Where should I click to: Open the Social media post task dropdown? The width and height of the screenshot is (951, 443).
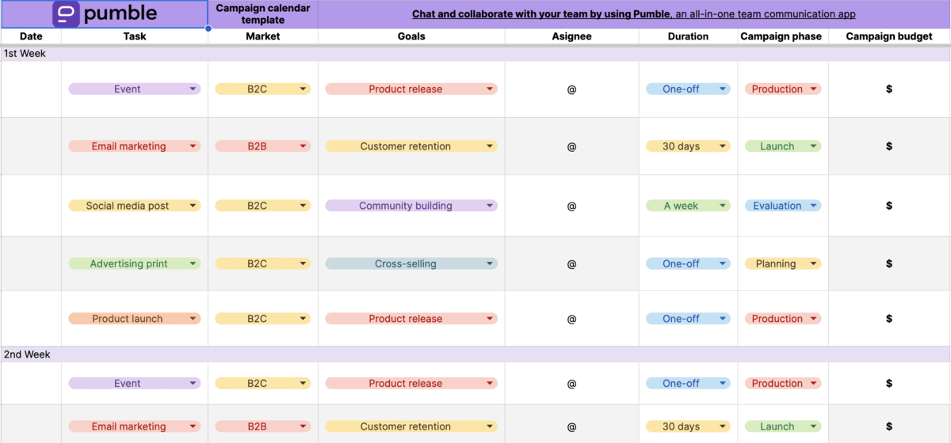[x=135, y=206]
